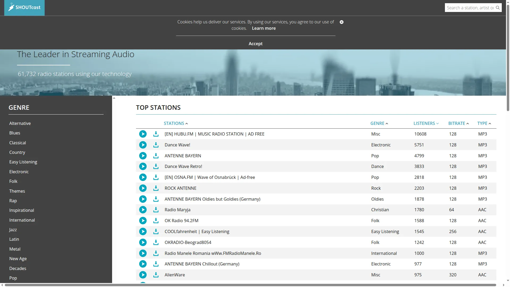
Task: Sort table by STATIONS column
Action: (x=176, y=123)
